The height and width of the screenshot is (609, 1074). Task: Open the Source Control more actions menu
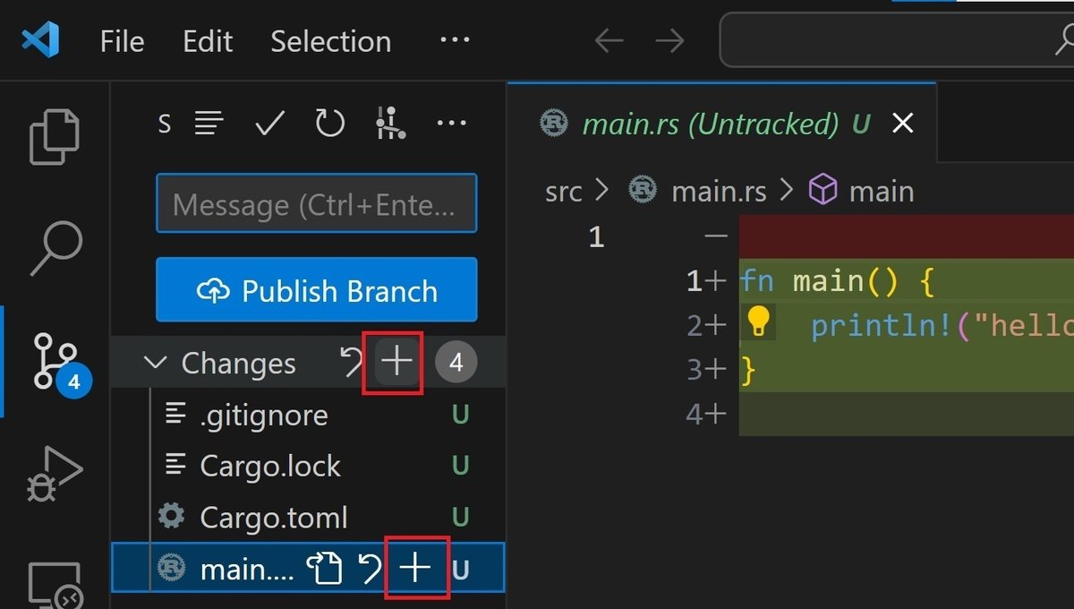click(x=452, y=124)
